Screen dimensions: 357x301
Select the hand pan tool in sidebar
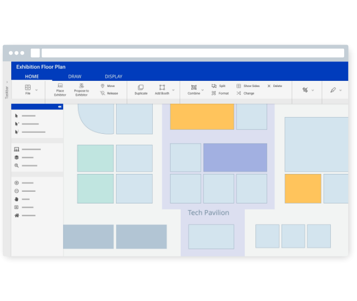click(17, 199)
